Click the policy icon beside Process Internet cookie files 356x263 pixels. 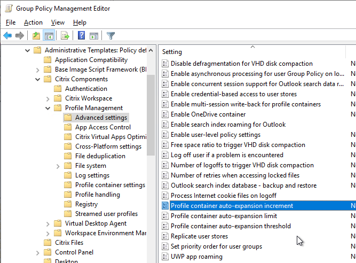coord(165,196)
